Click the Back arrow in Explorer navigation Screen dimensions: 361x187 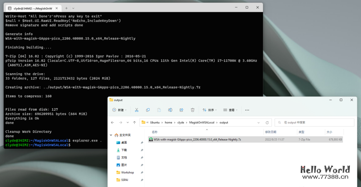click(x=113, y=123)
